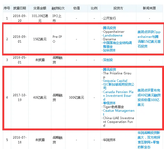The height and width of the screenshot is (149, 164).
Task: Select the IPO上市 round cell
Action: pos(57,18)
